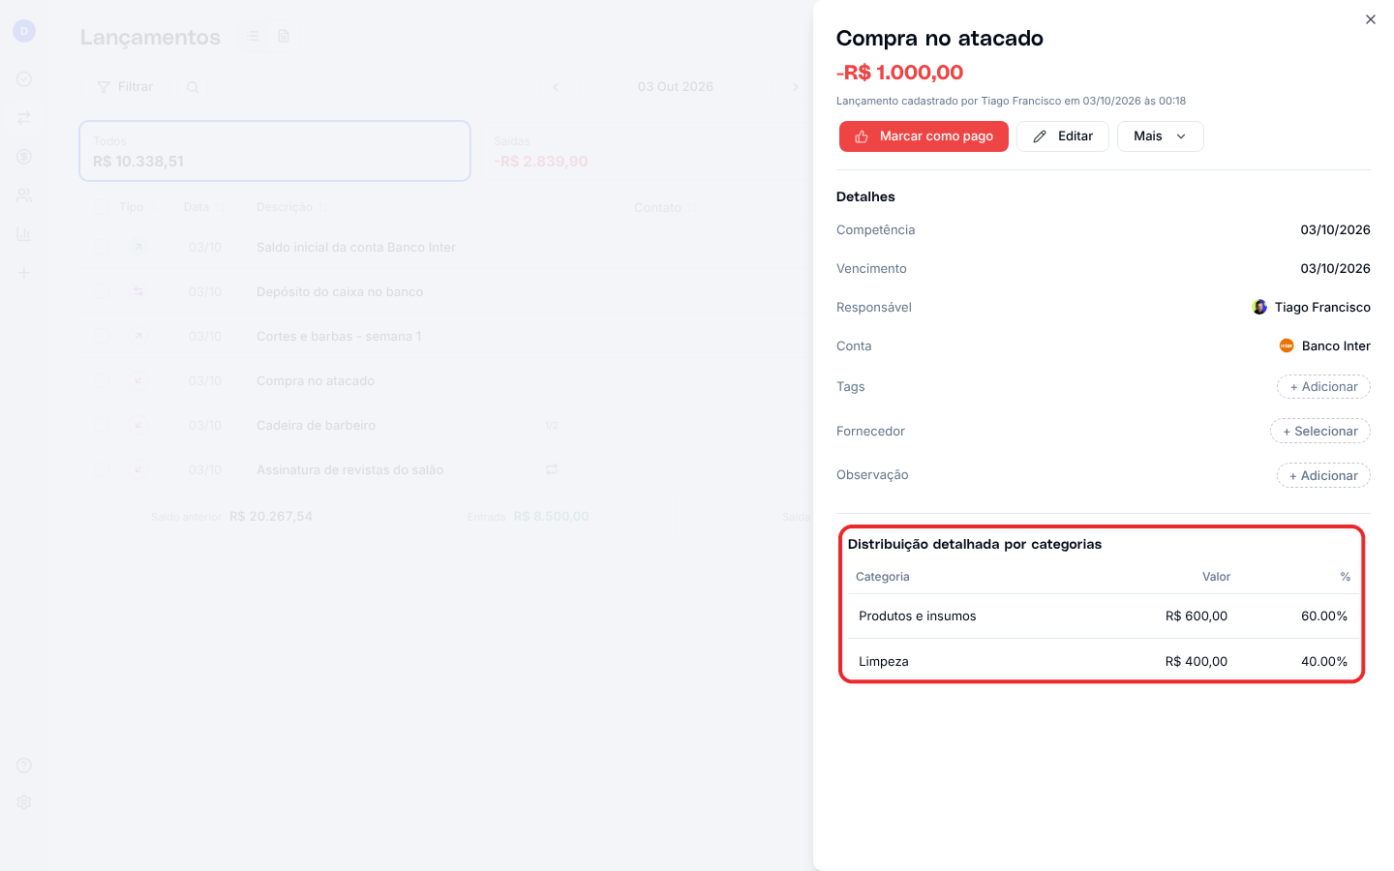Open Saldo inicial da conta Banco Inter entry

point(355,248)
